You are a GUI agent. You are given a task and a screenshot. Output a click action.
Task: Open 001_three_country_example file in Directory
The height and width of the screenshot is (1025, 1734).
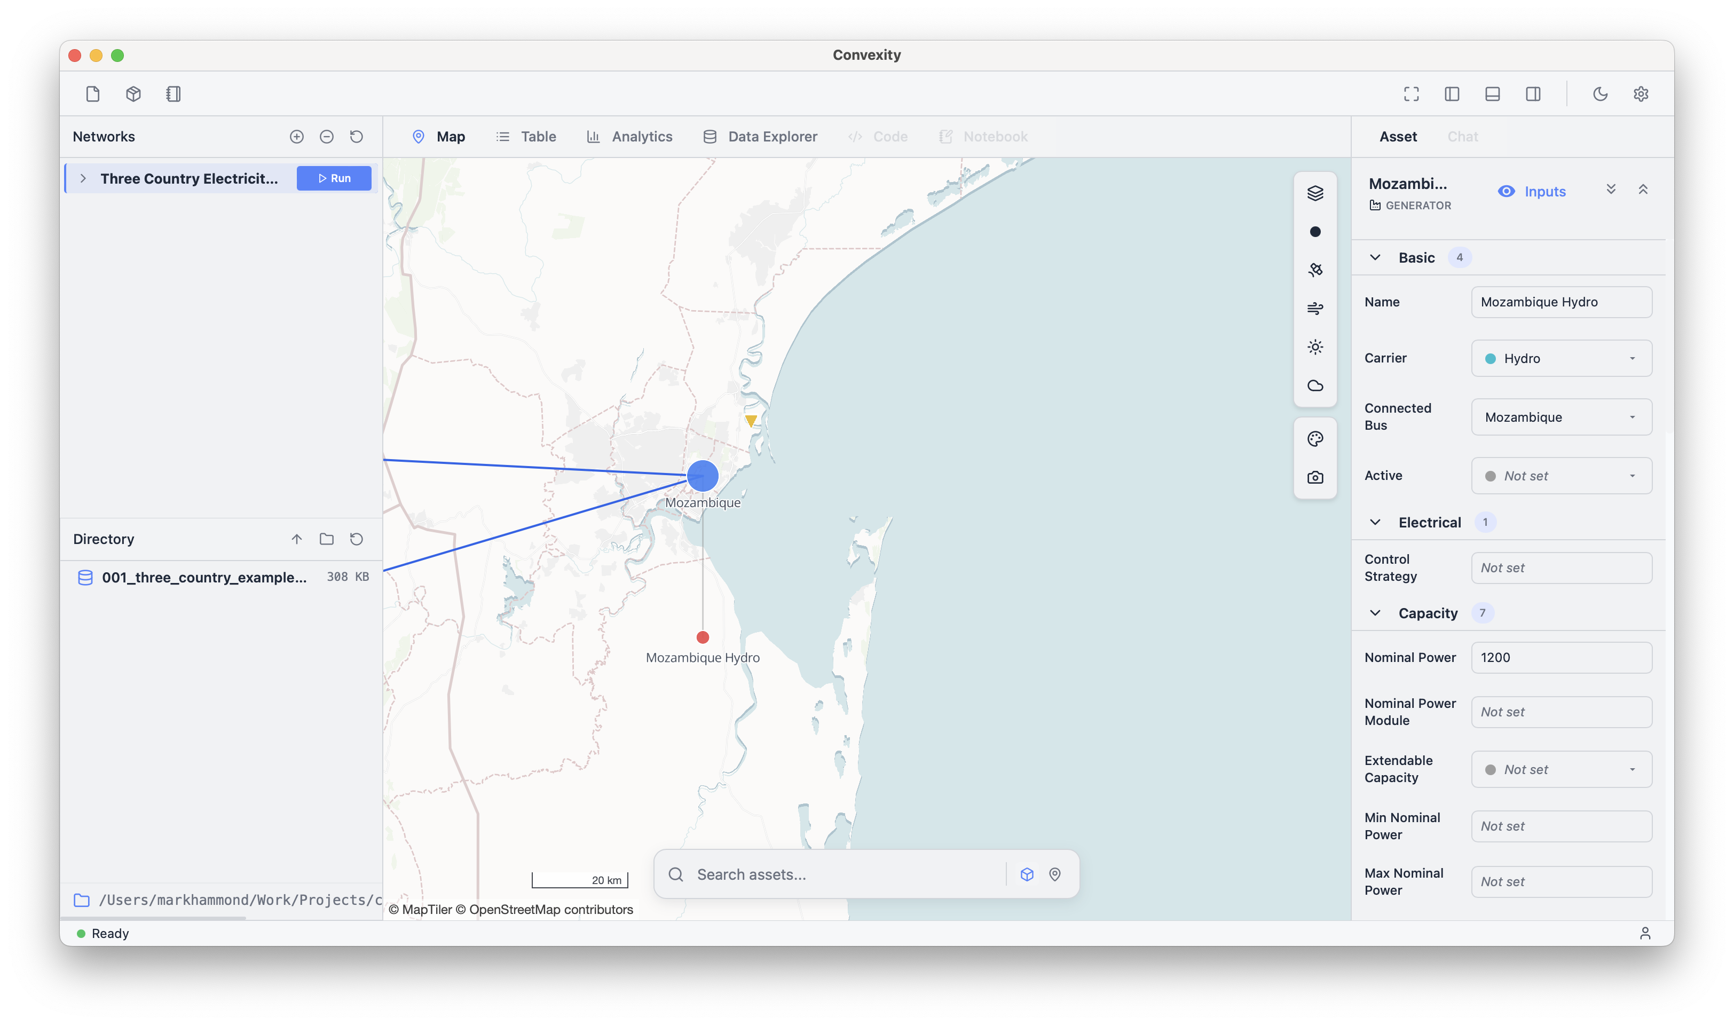pyautogui.click(x=204, y=578)
